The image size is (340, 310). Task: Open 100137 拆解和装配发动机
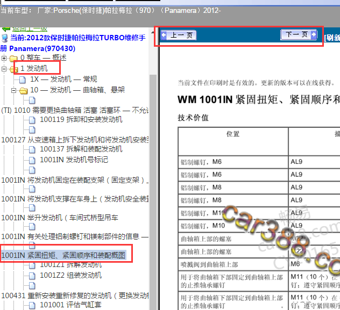coord(81,149)
